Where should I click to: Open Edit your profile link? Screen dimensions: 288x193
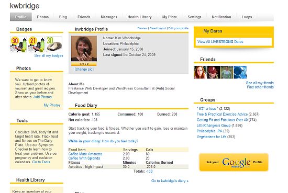179,28
